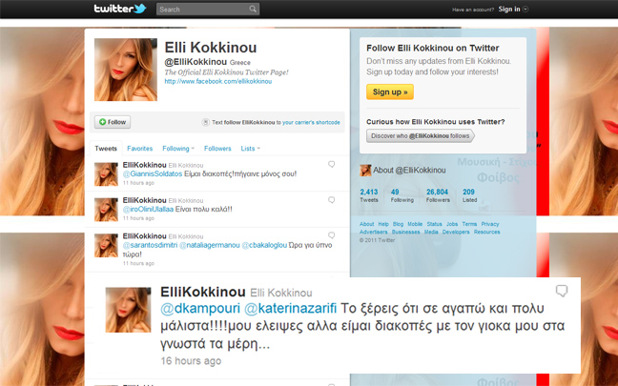Click the small avatar beside About @ElliKokkinou

tap(364, 170)
